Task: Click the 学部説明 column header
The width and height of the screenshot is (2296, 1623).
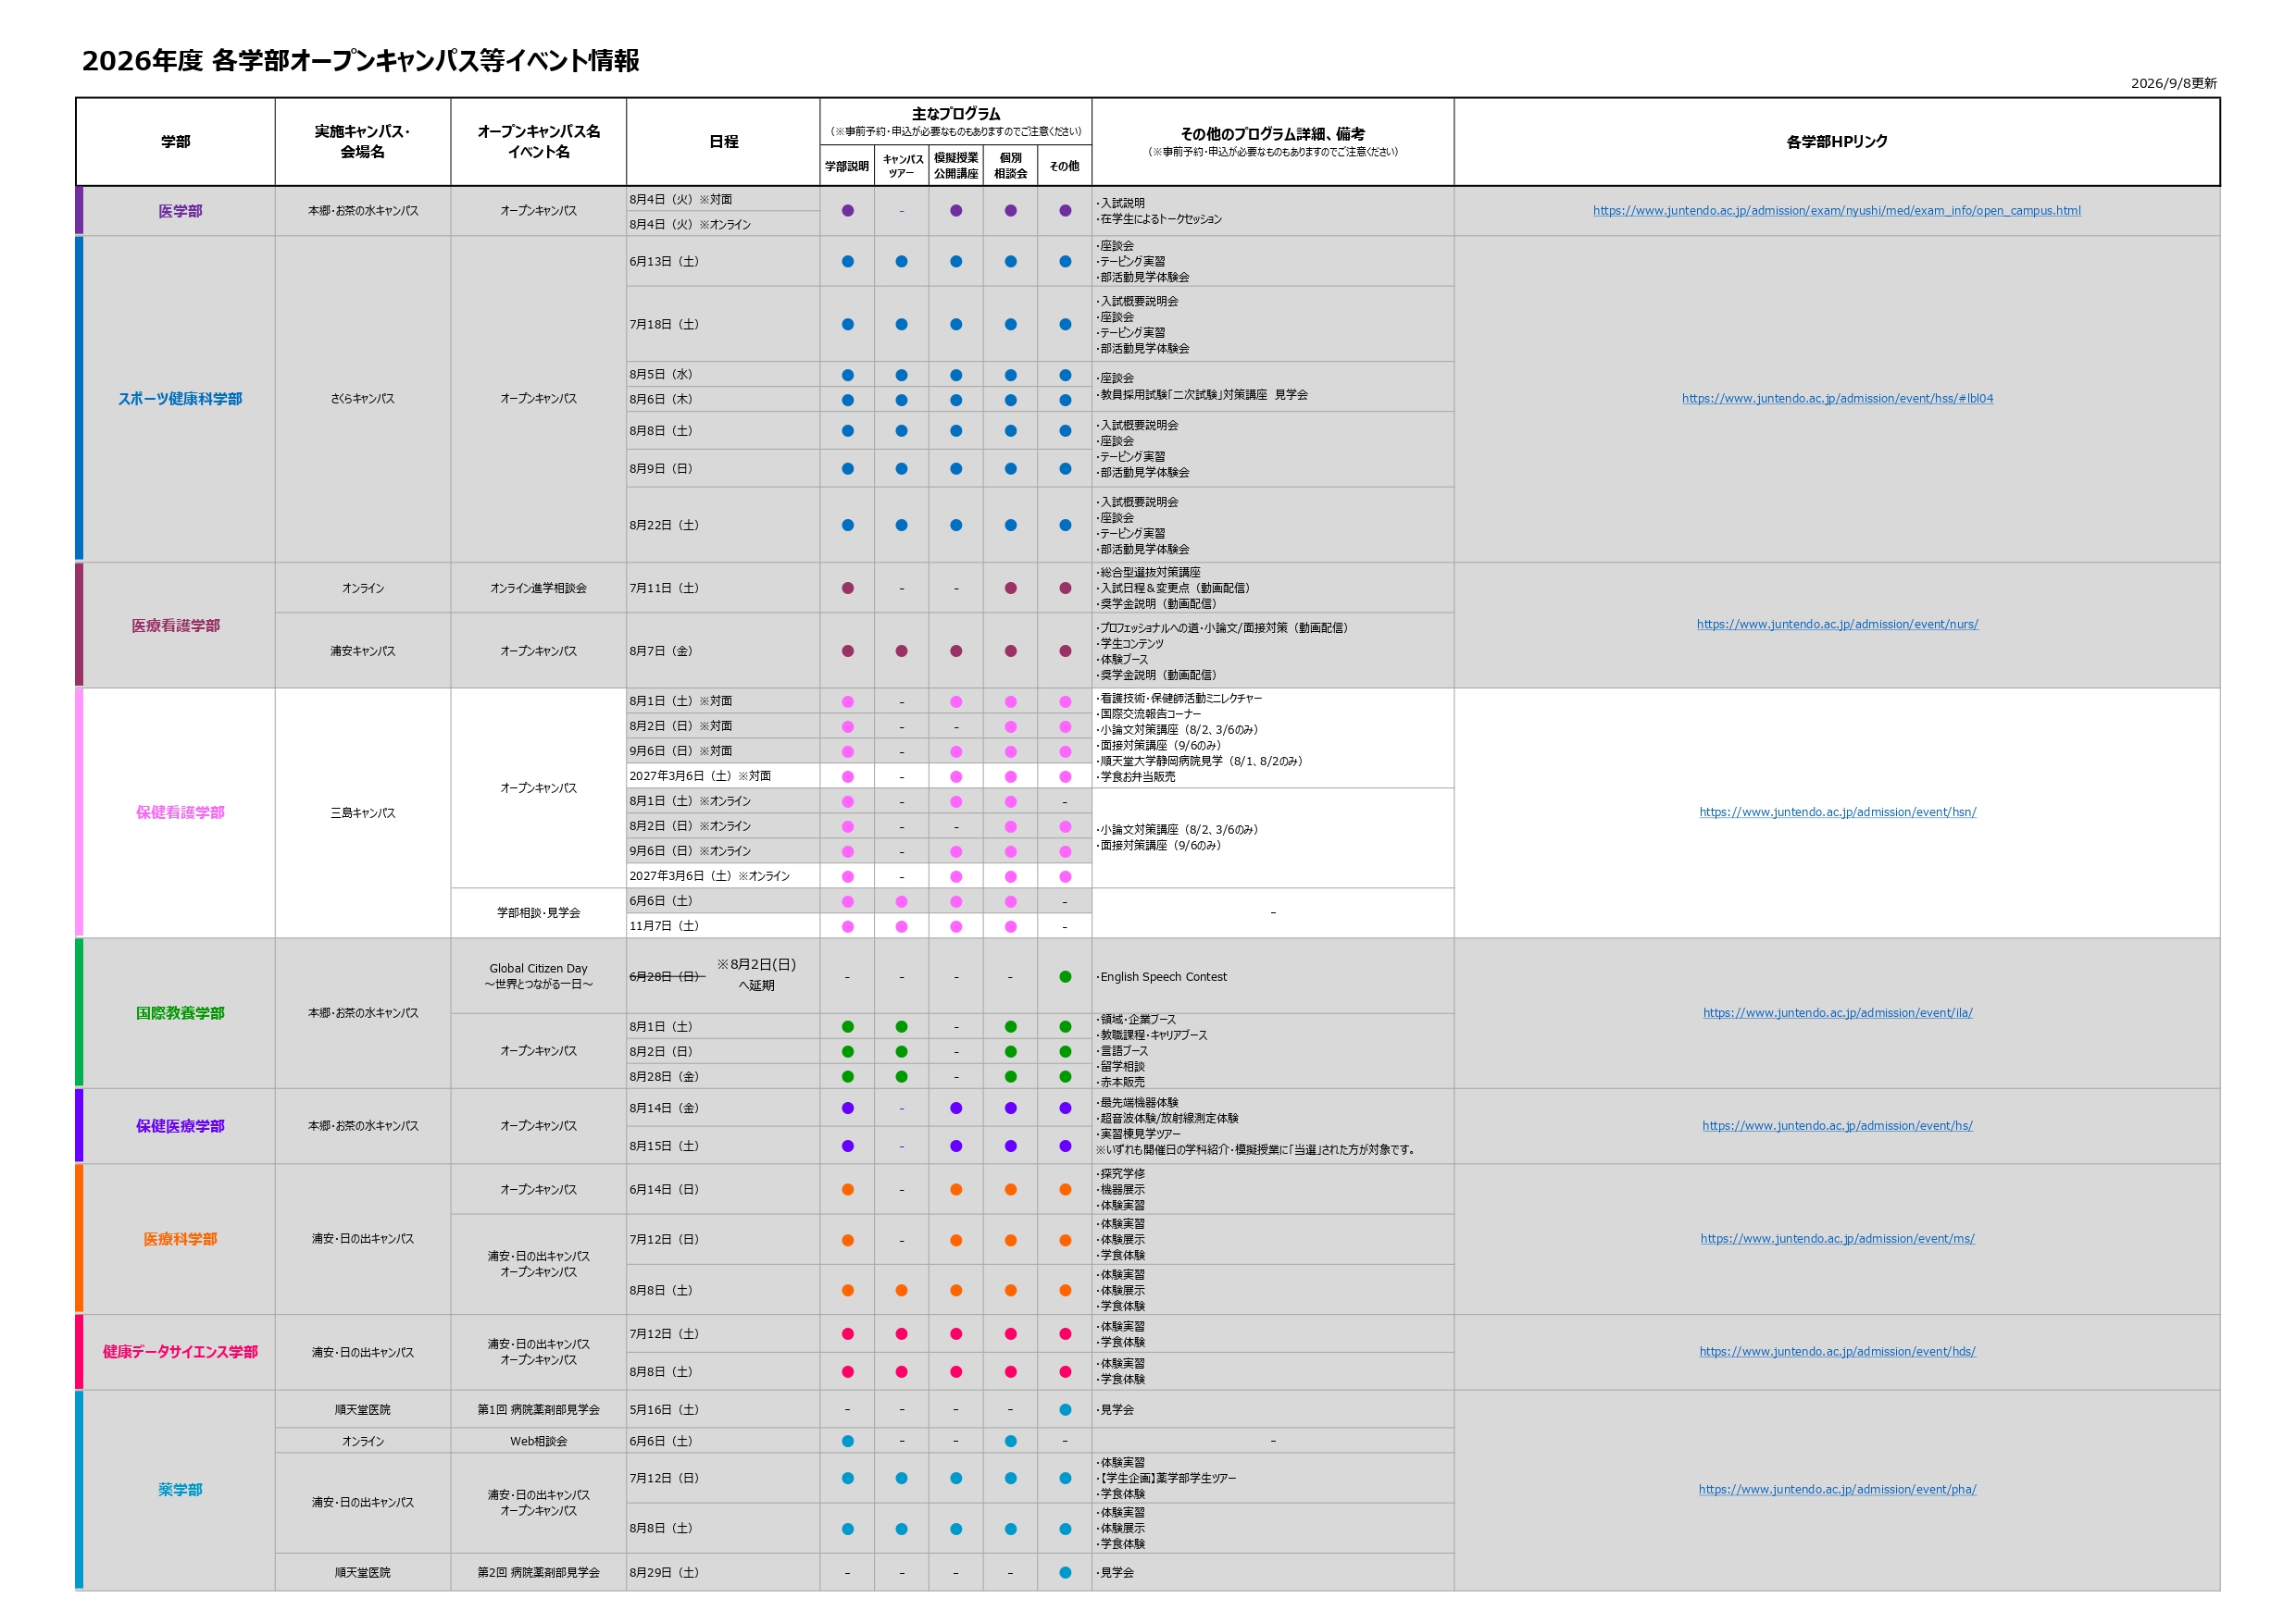Action: [847, 166]
